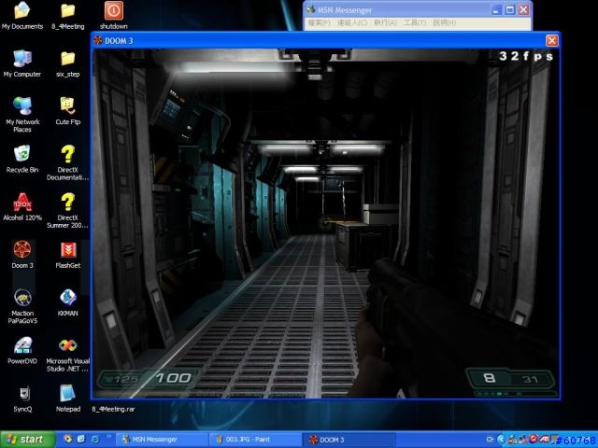Switch to 003.JPG - Paint taskbar button

(255, 440)
